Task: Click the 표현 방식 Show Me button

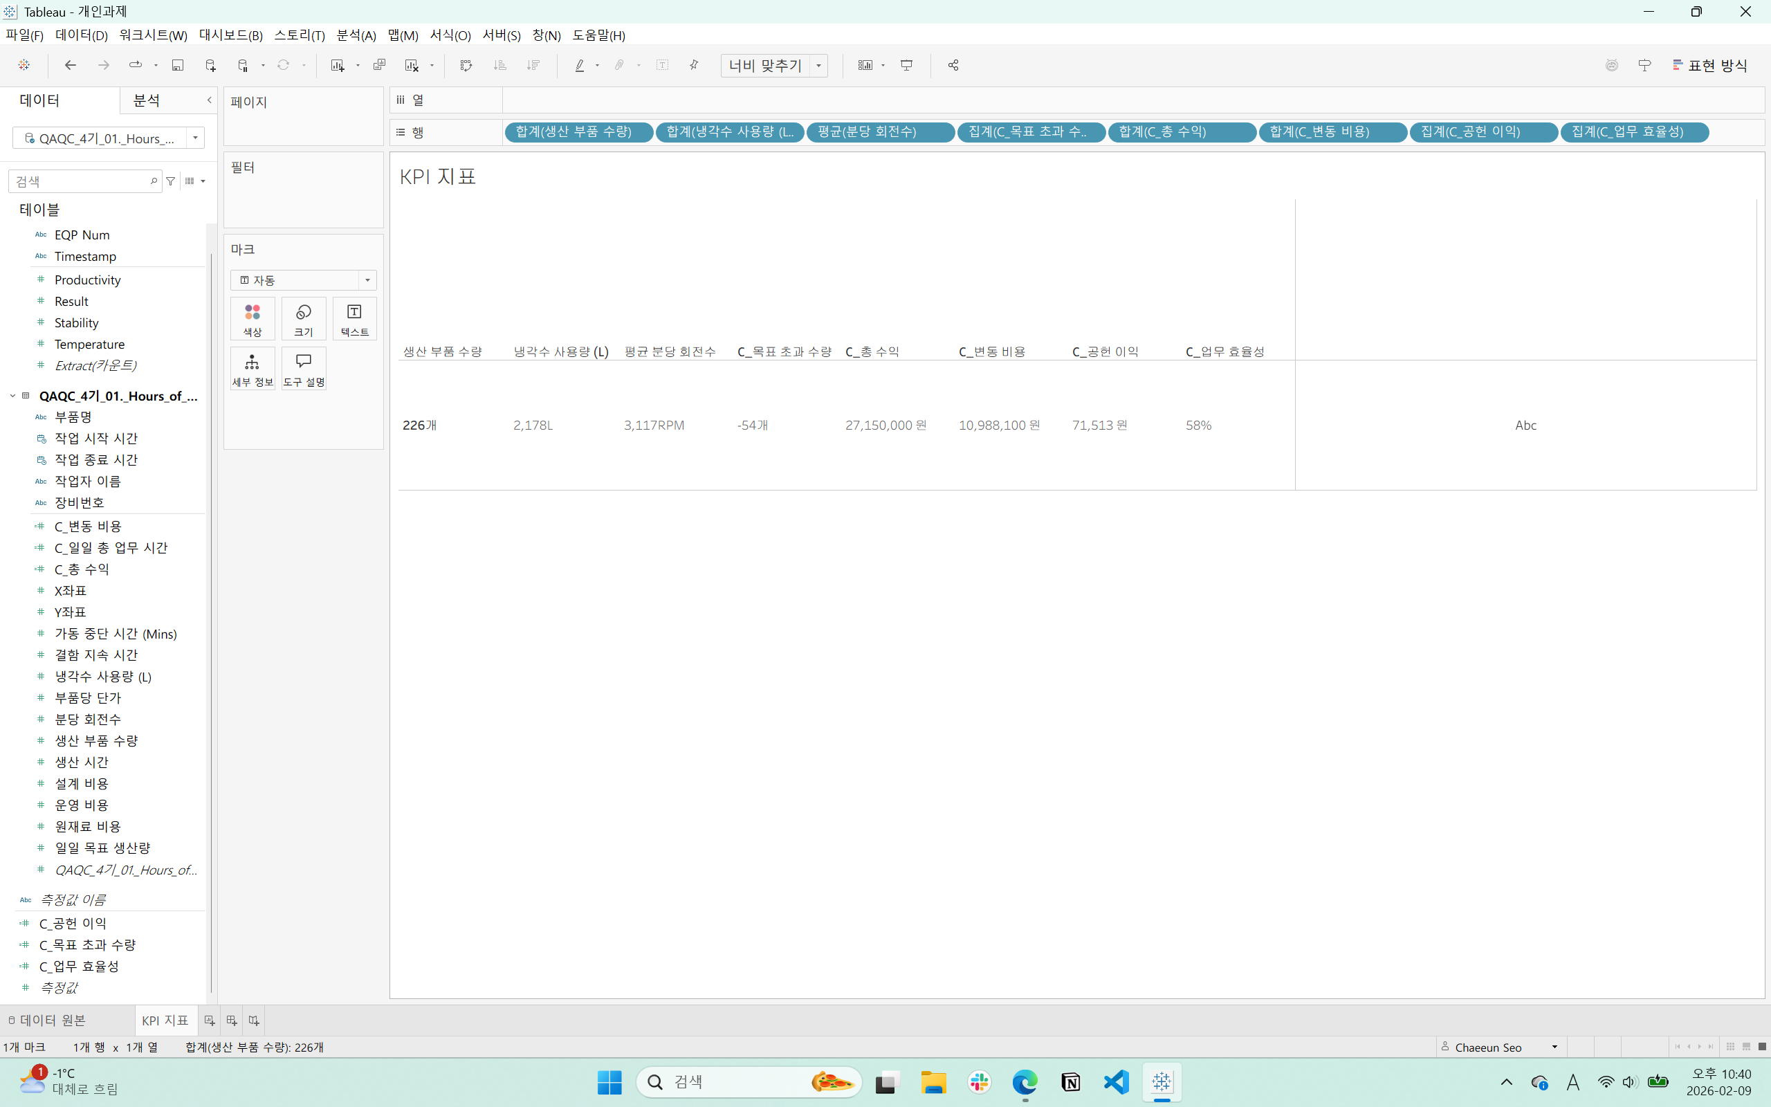Action: point(1709,65)
